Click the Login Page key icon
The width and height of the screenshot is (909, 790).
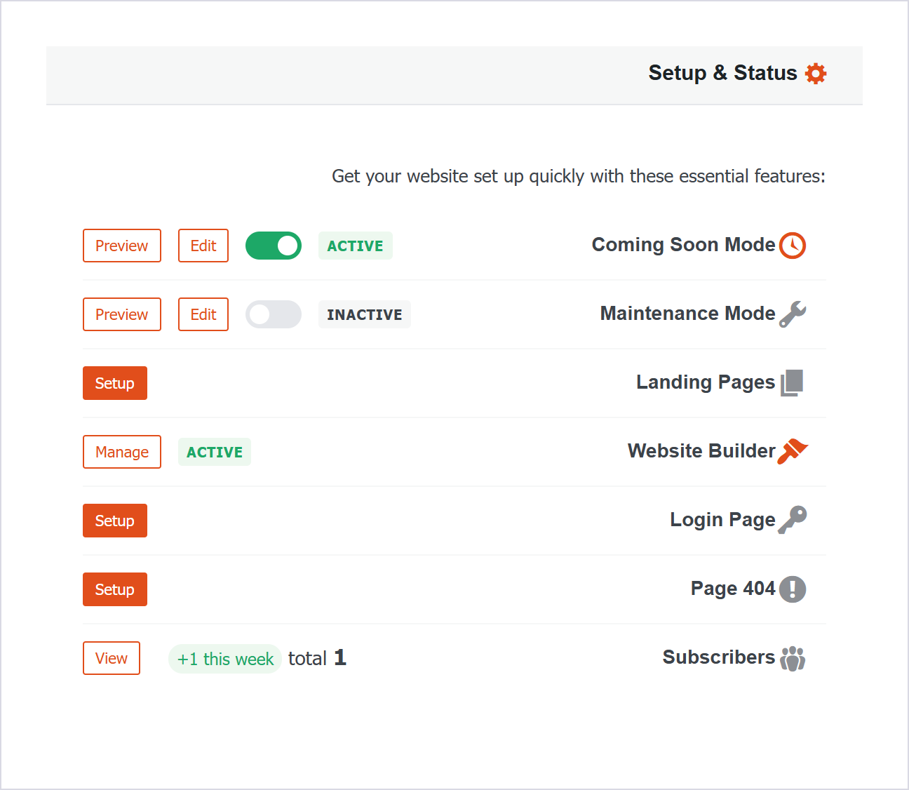point(793,520)
